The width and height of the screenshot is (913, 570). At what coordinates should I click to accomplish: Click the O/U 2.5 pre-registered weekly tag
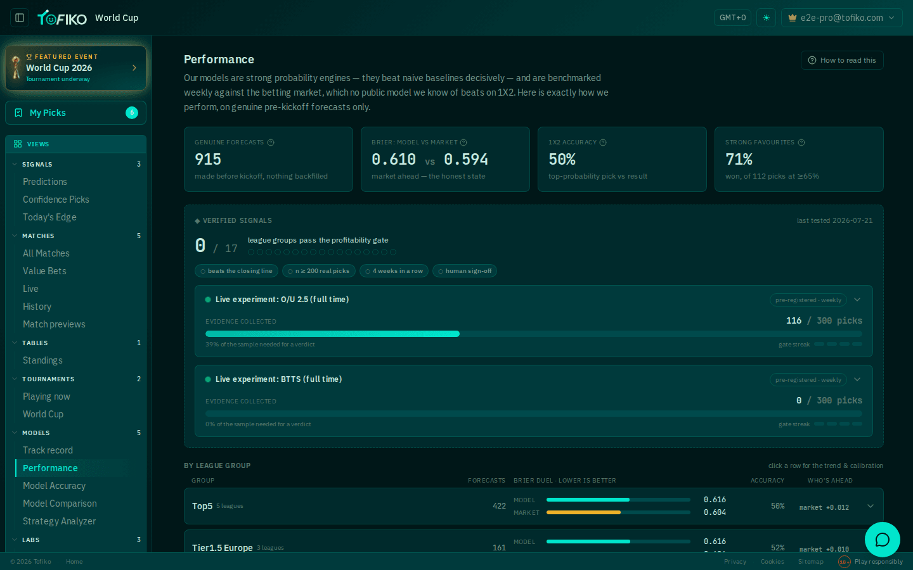pos(808,300)
